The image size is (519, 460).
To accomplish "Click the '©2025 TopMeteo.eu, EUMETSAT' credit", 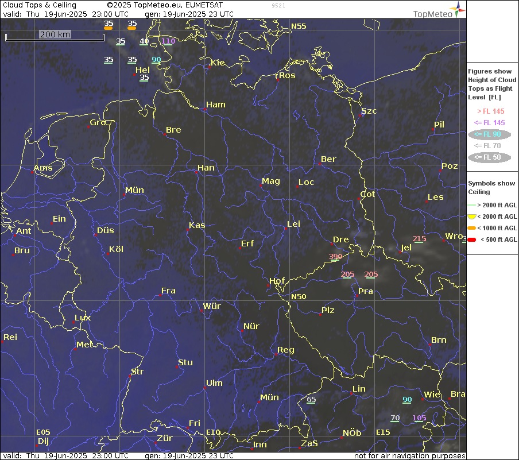I will (165, 5).
